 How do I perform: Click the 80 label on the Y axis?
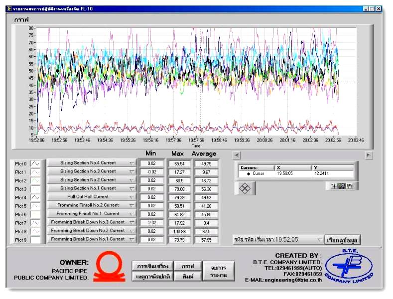(x=31, y=28)
